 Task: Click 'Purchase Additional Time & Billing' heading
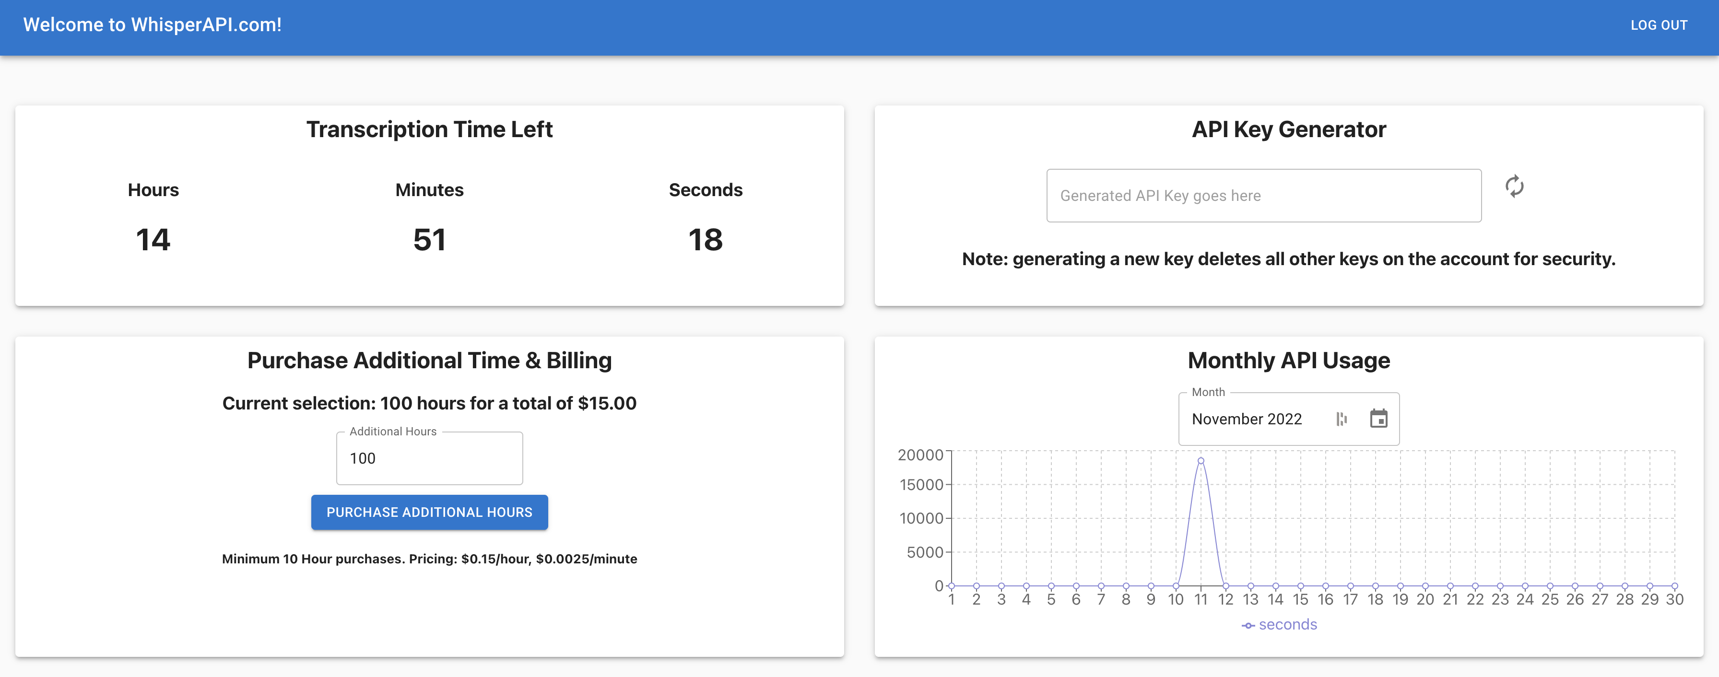tap(429, 360)
